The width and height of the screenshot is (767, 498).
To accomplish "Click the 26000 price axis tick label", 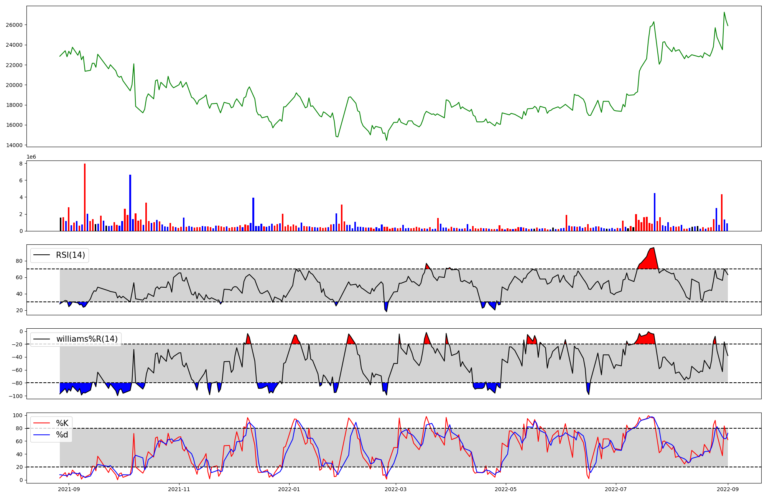I will [15, 25].
